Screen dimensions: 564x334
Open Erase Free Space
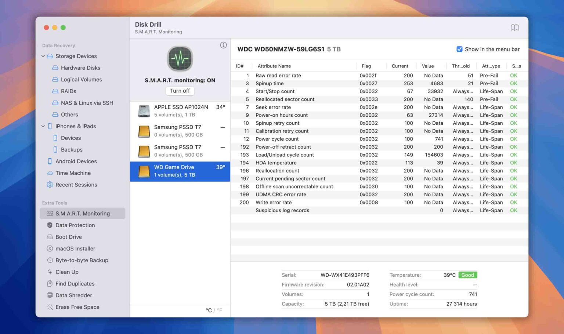click(x=77, y=307)
